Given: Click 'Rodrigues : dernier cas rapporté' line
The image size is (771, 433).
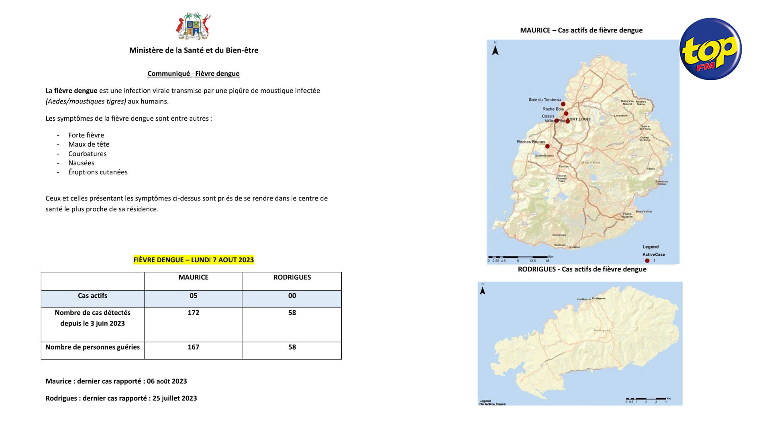Looking at the screenshot, I should (x=121, y=399).
